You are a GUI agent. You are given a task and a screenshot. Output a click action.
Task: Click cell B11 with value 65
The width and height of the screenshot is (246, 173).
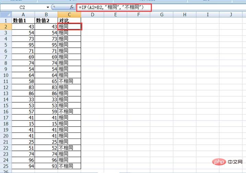pos(46,81)
